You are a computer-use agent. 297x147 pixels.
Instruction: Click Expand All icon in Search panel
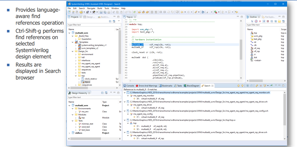tap(248, 86)
